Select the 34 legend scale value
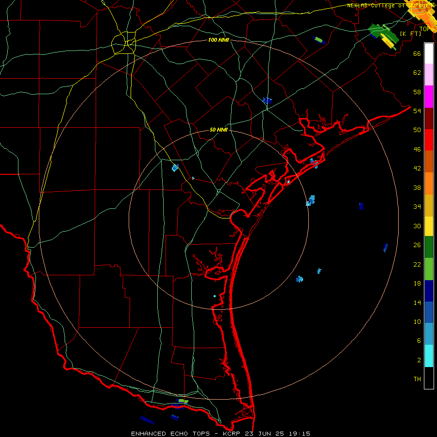The width and height of the screenshot is (437, 437). (x=417, y=206)
